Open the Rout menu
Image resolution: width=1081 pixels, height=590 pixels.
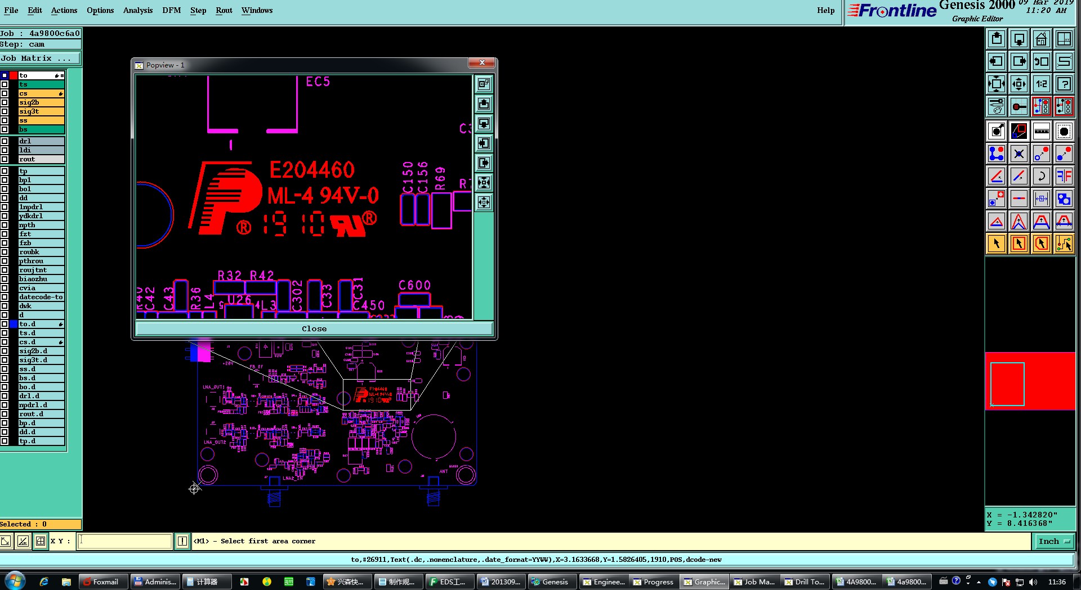coord(224,10)
